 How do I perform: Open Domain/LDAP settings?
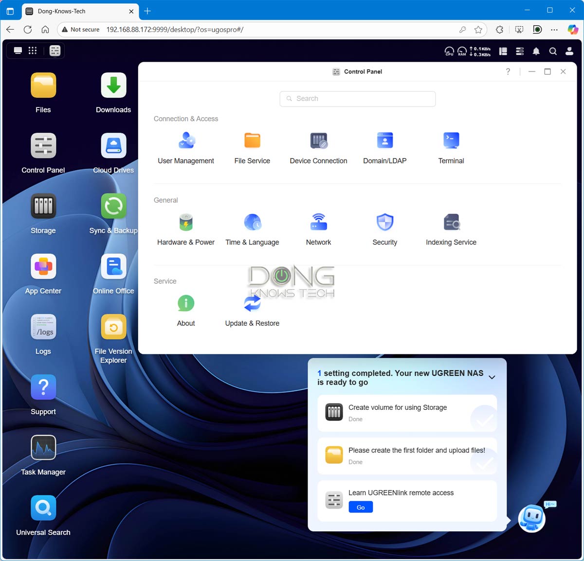pos(384,148)
